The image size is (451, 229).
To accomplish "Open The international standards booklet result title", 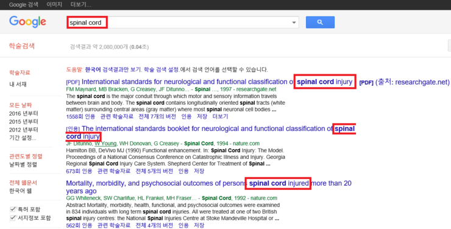I will (x=211, y=132).
